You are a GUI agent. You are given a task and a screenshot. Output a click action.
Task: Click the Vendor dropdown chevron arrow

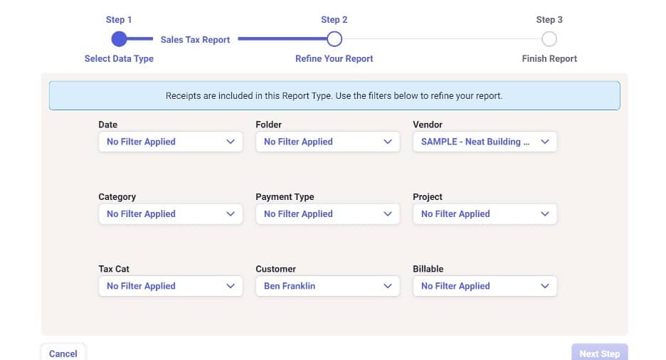click(545, 142)
